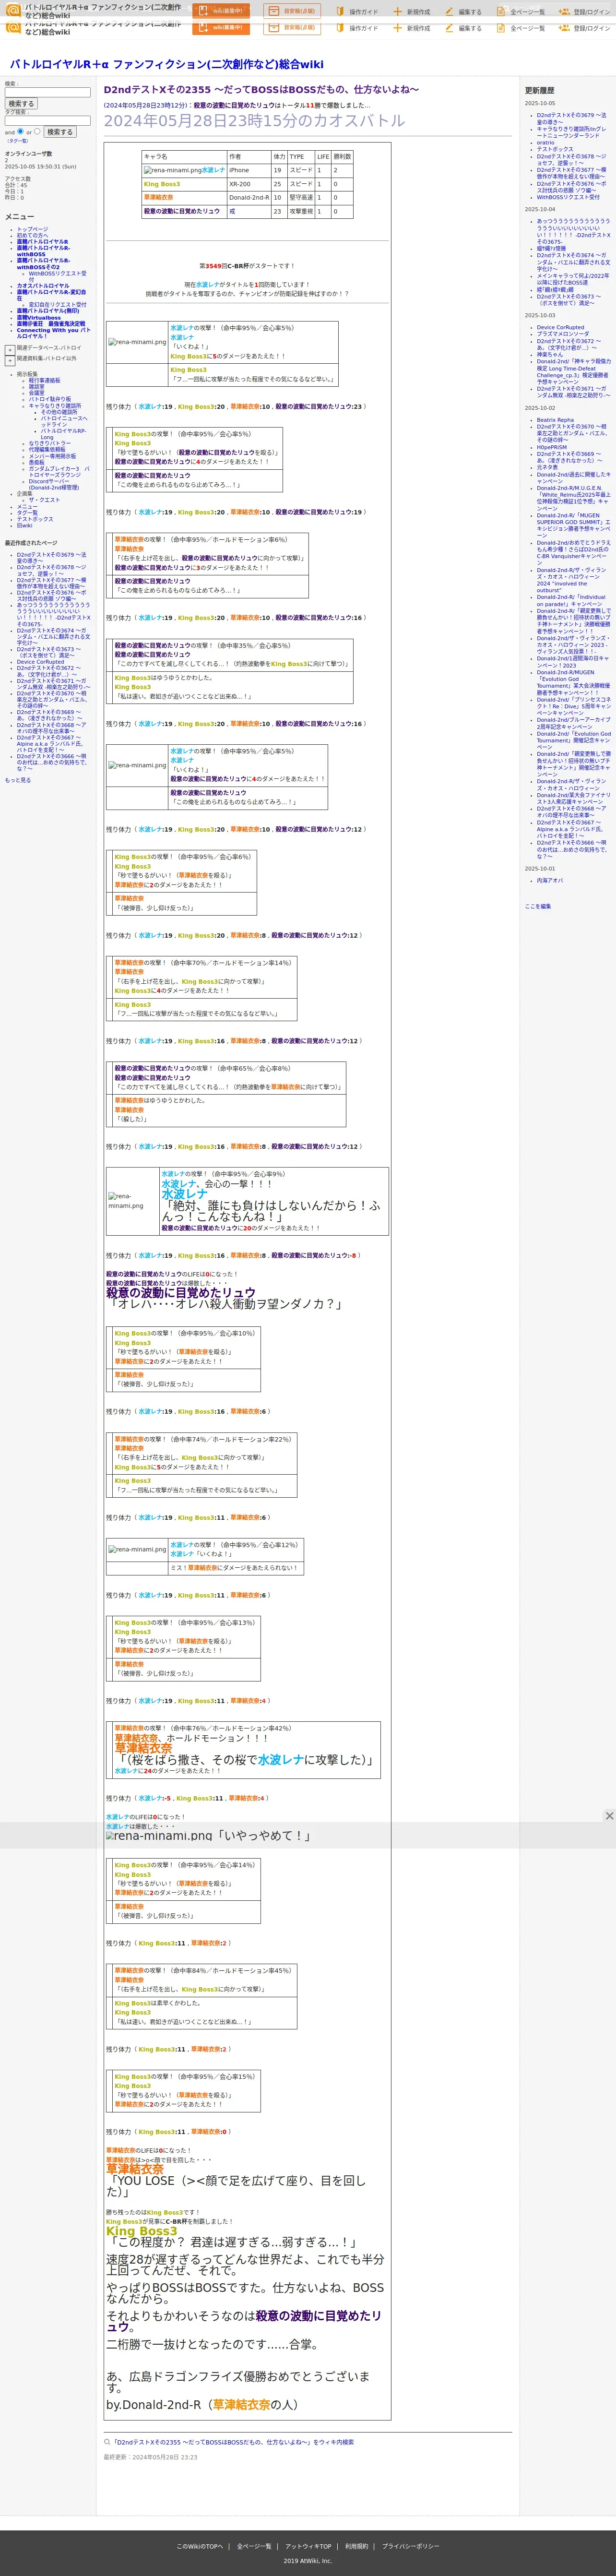The height and width of the screenshot is (2576, 616).
Task: Click ここを編集 under update history
Action: (538, 906)
